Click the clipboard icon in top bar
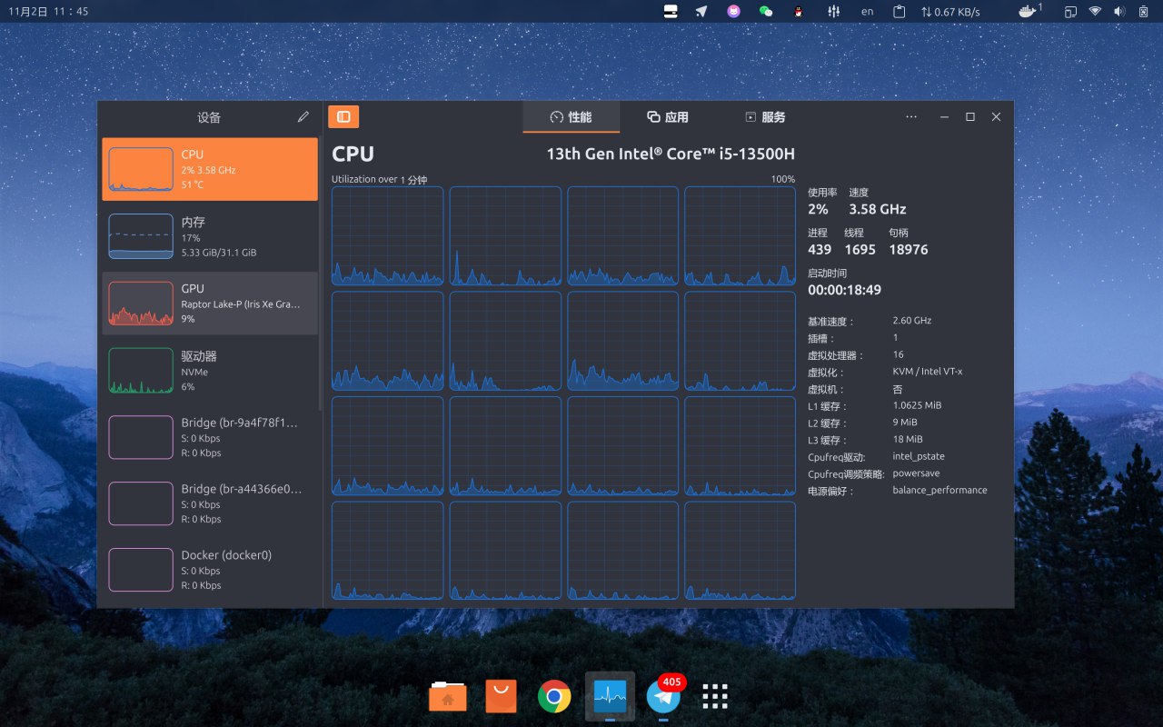 [x=900, y=12]
